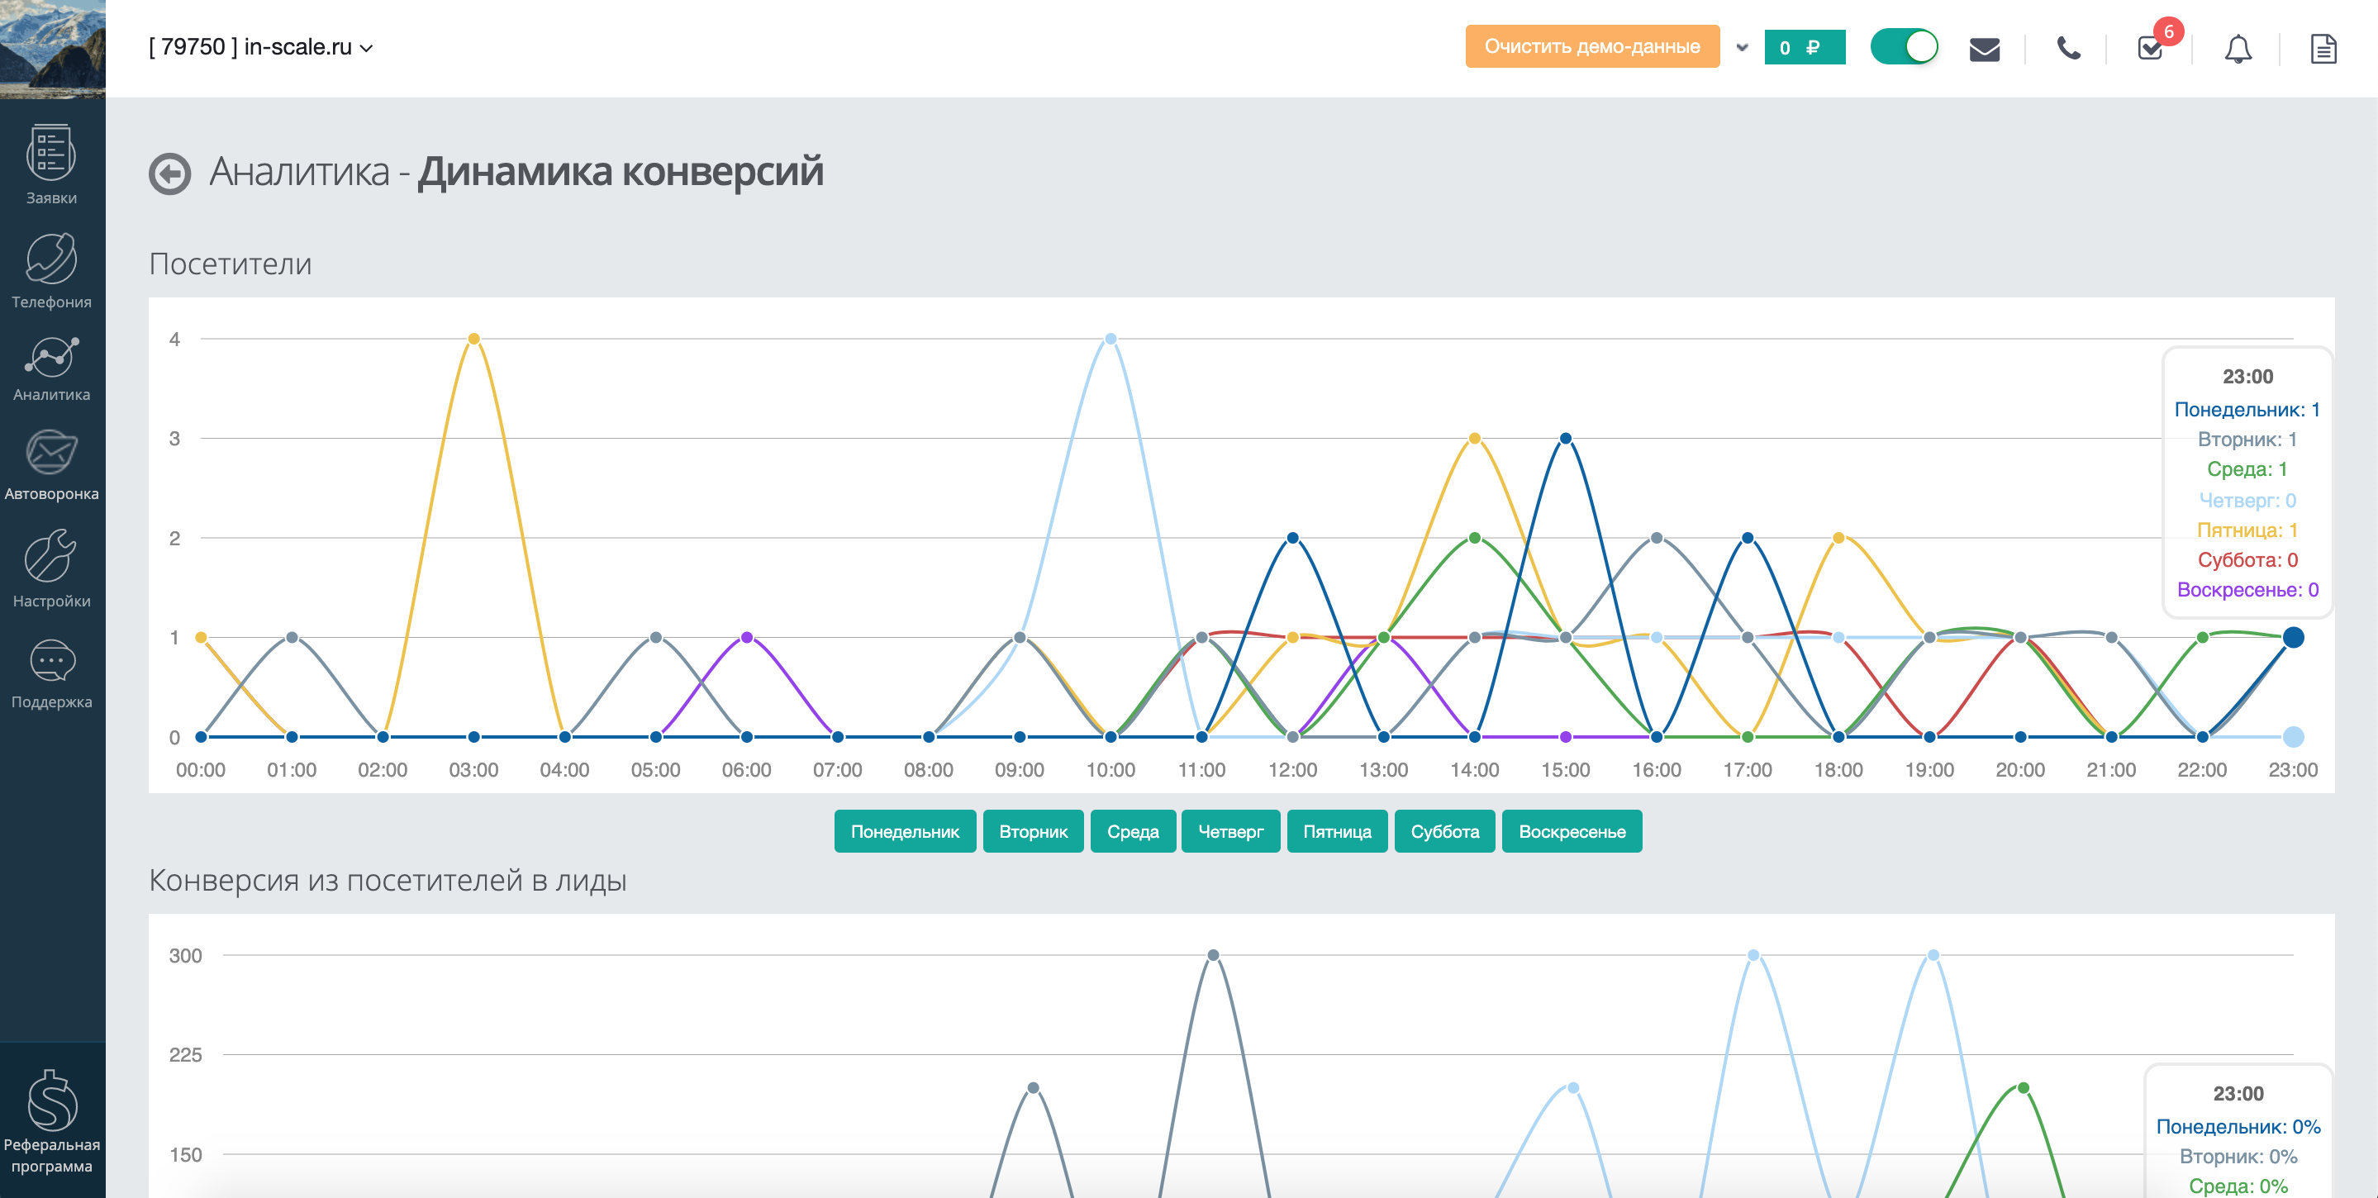This screenshot has width=2378, height=1198.
Task: Toggle the Вторник series button
Action: pyautogui.click(x=1033, y=832)
